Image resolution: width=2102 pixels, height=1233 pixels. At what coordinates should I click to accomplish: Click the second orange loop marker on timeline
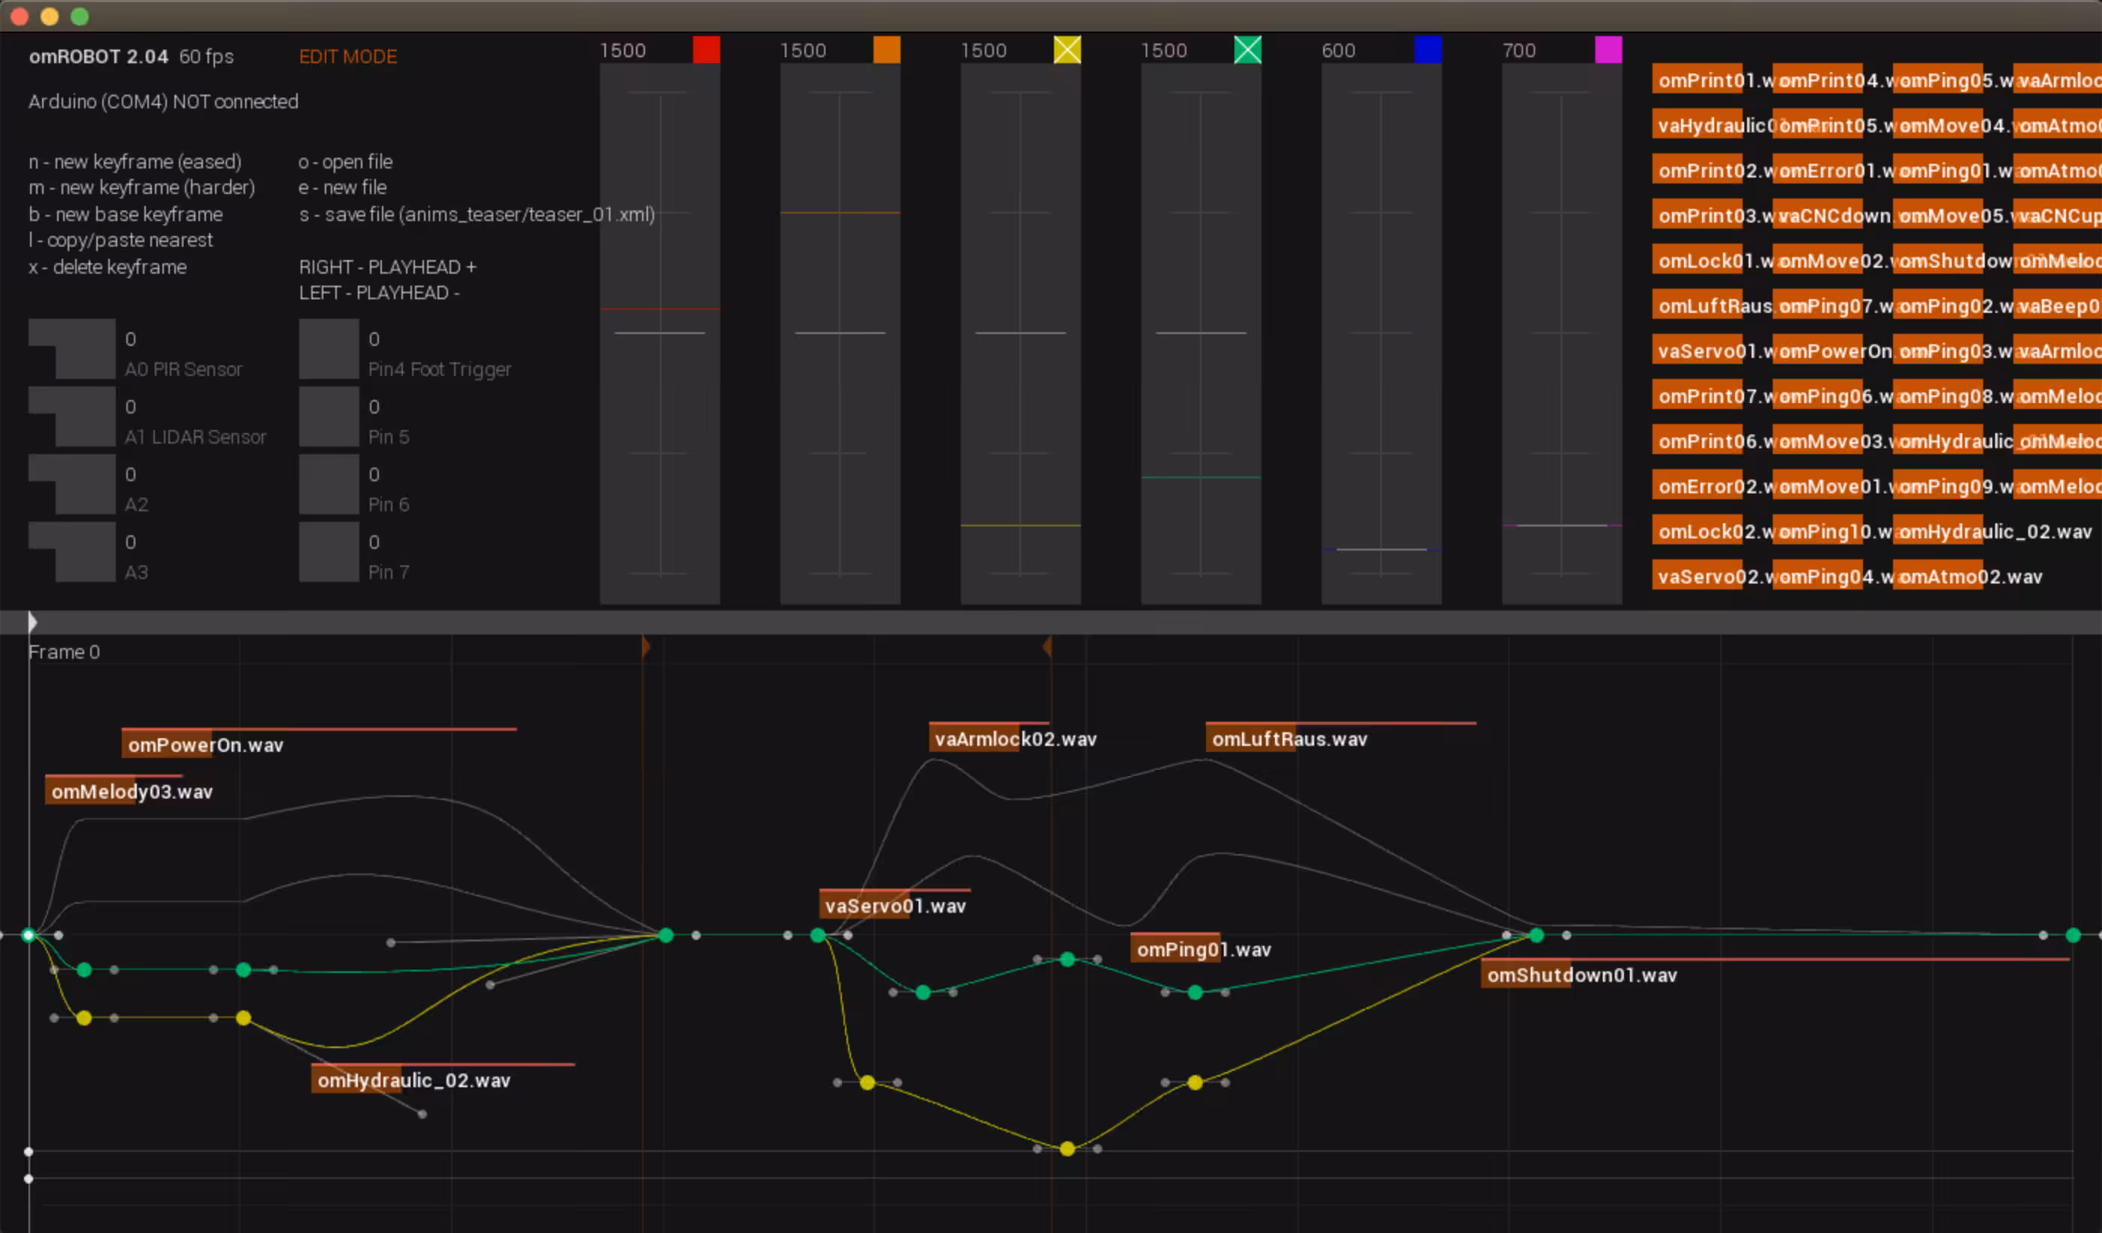click(1046, 647)
